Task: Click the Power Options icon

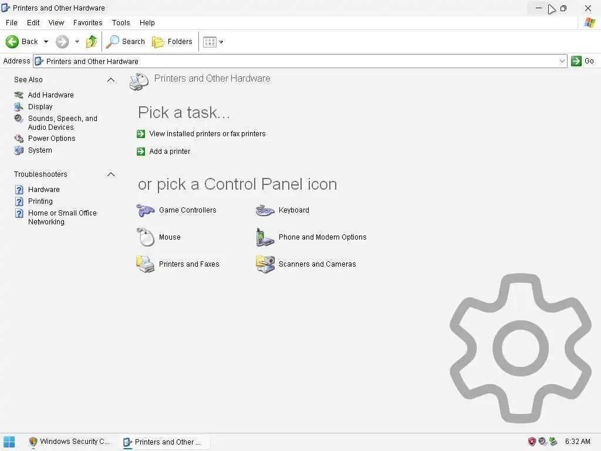Action: 19,139
